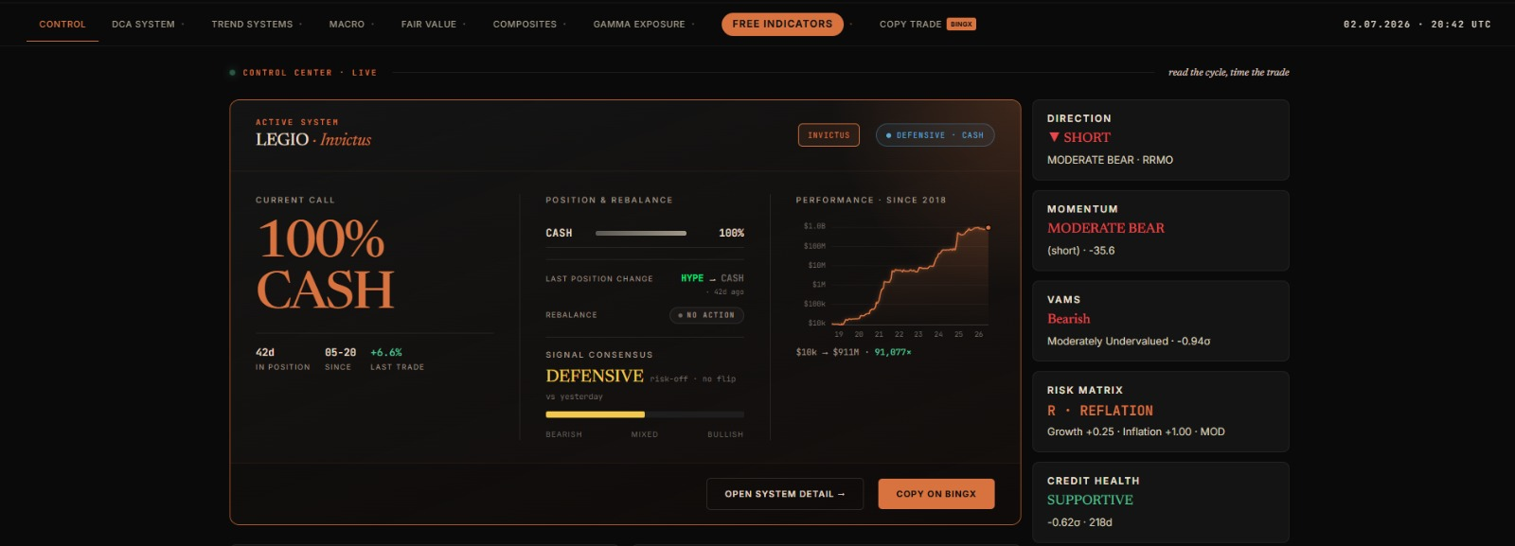Click OPEN SYSTEM DETAIL button
This screenshot has width=1515, height=546.
point(785,494)
